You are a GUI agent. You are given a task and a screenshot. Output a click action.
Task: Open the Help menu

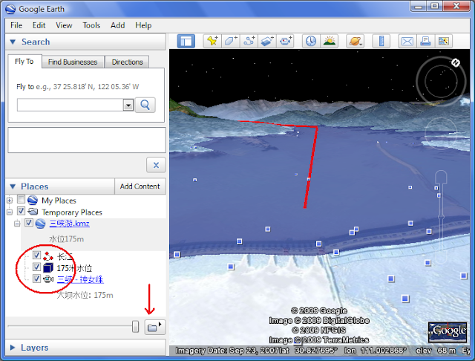143,25
